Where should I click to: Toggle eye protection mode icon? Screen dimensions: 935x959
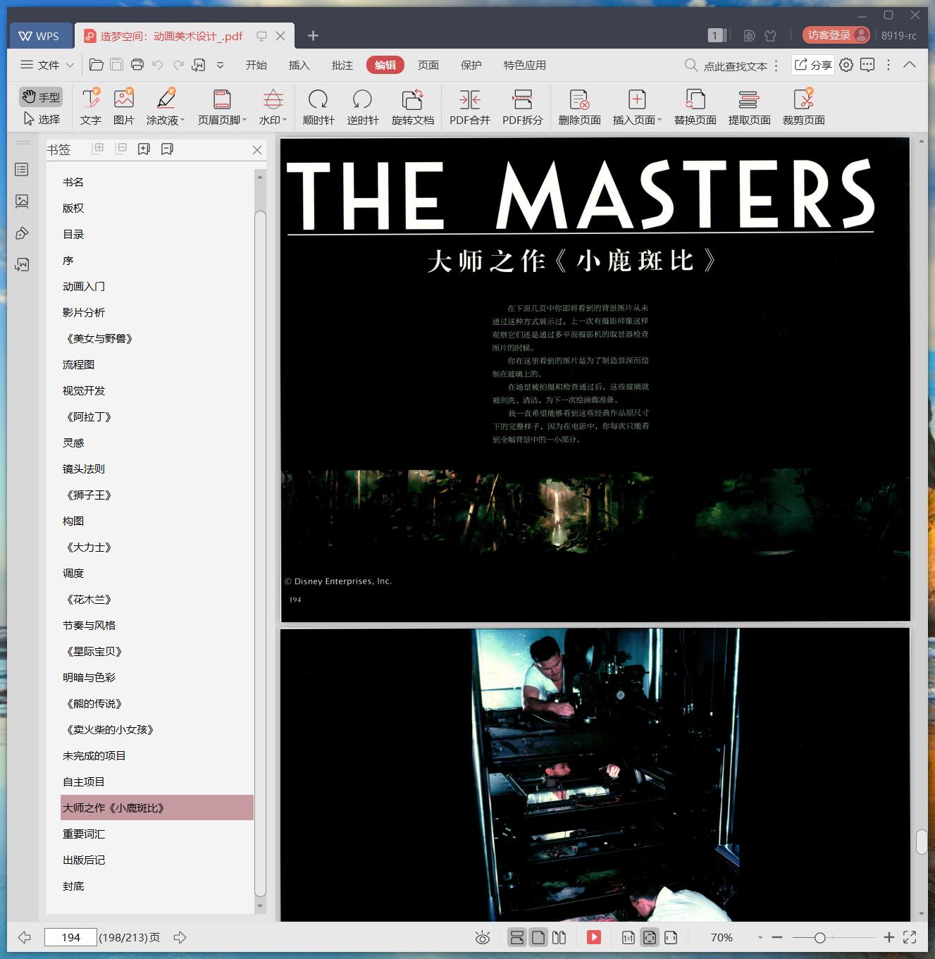pyautogui.click(x=483, y=937)
